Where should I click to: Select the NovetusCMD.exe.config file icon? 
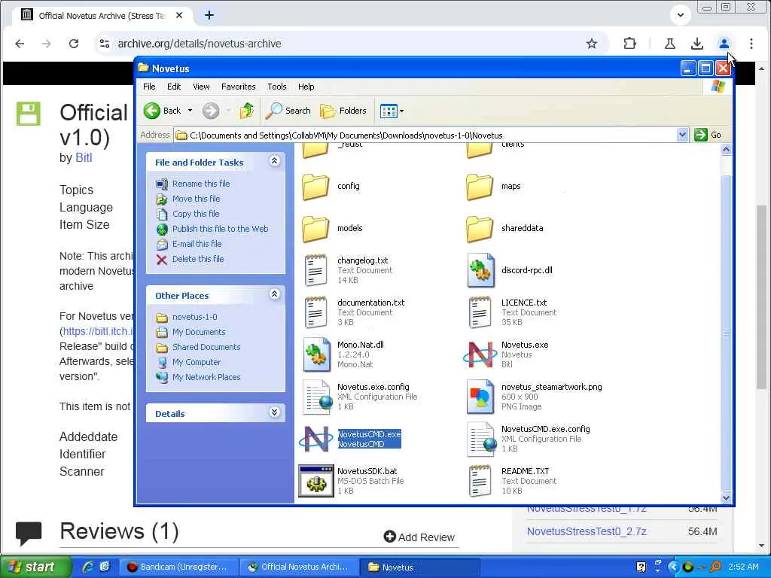pos(481,439)
